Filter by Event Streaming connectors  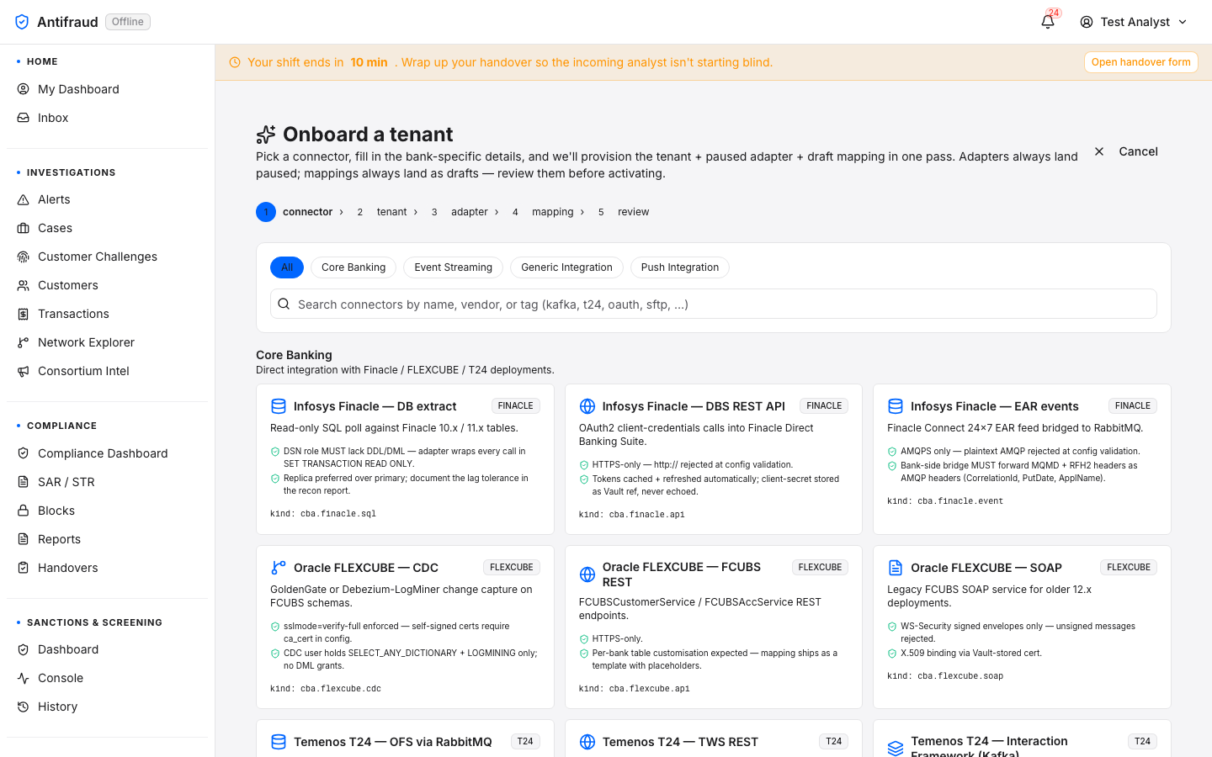[x=453, y=267]
